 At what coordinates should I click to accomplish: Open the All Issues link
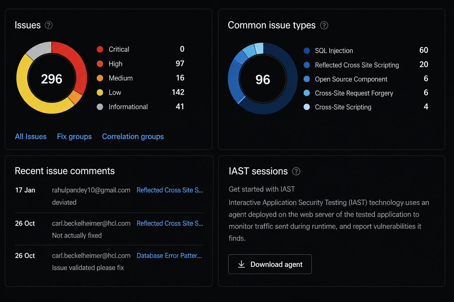(x=31, y=137)
